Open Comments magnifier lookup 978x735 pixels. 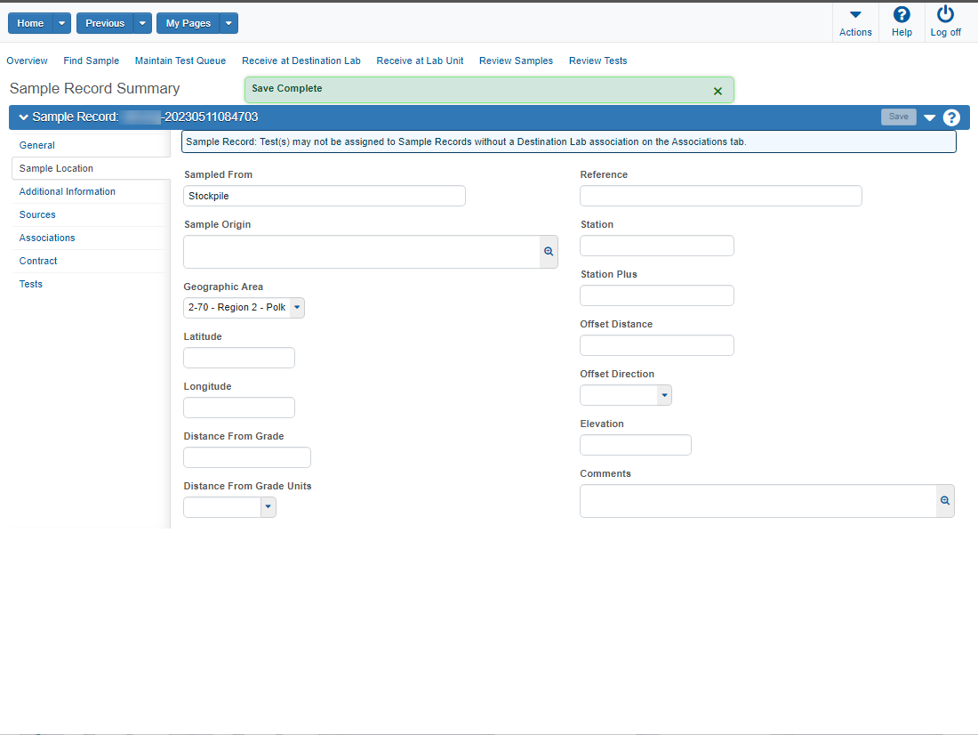click(945, 501)
